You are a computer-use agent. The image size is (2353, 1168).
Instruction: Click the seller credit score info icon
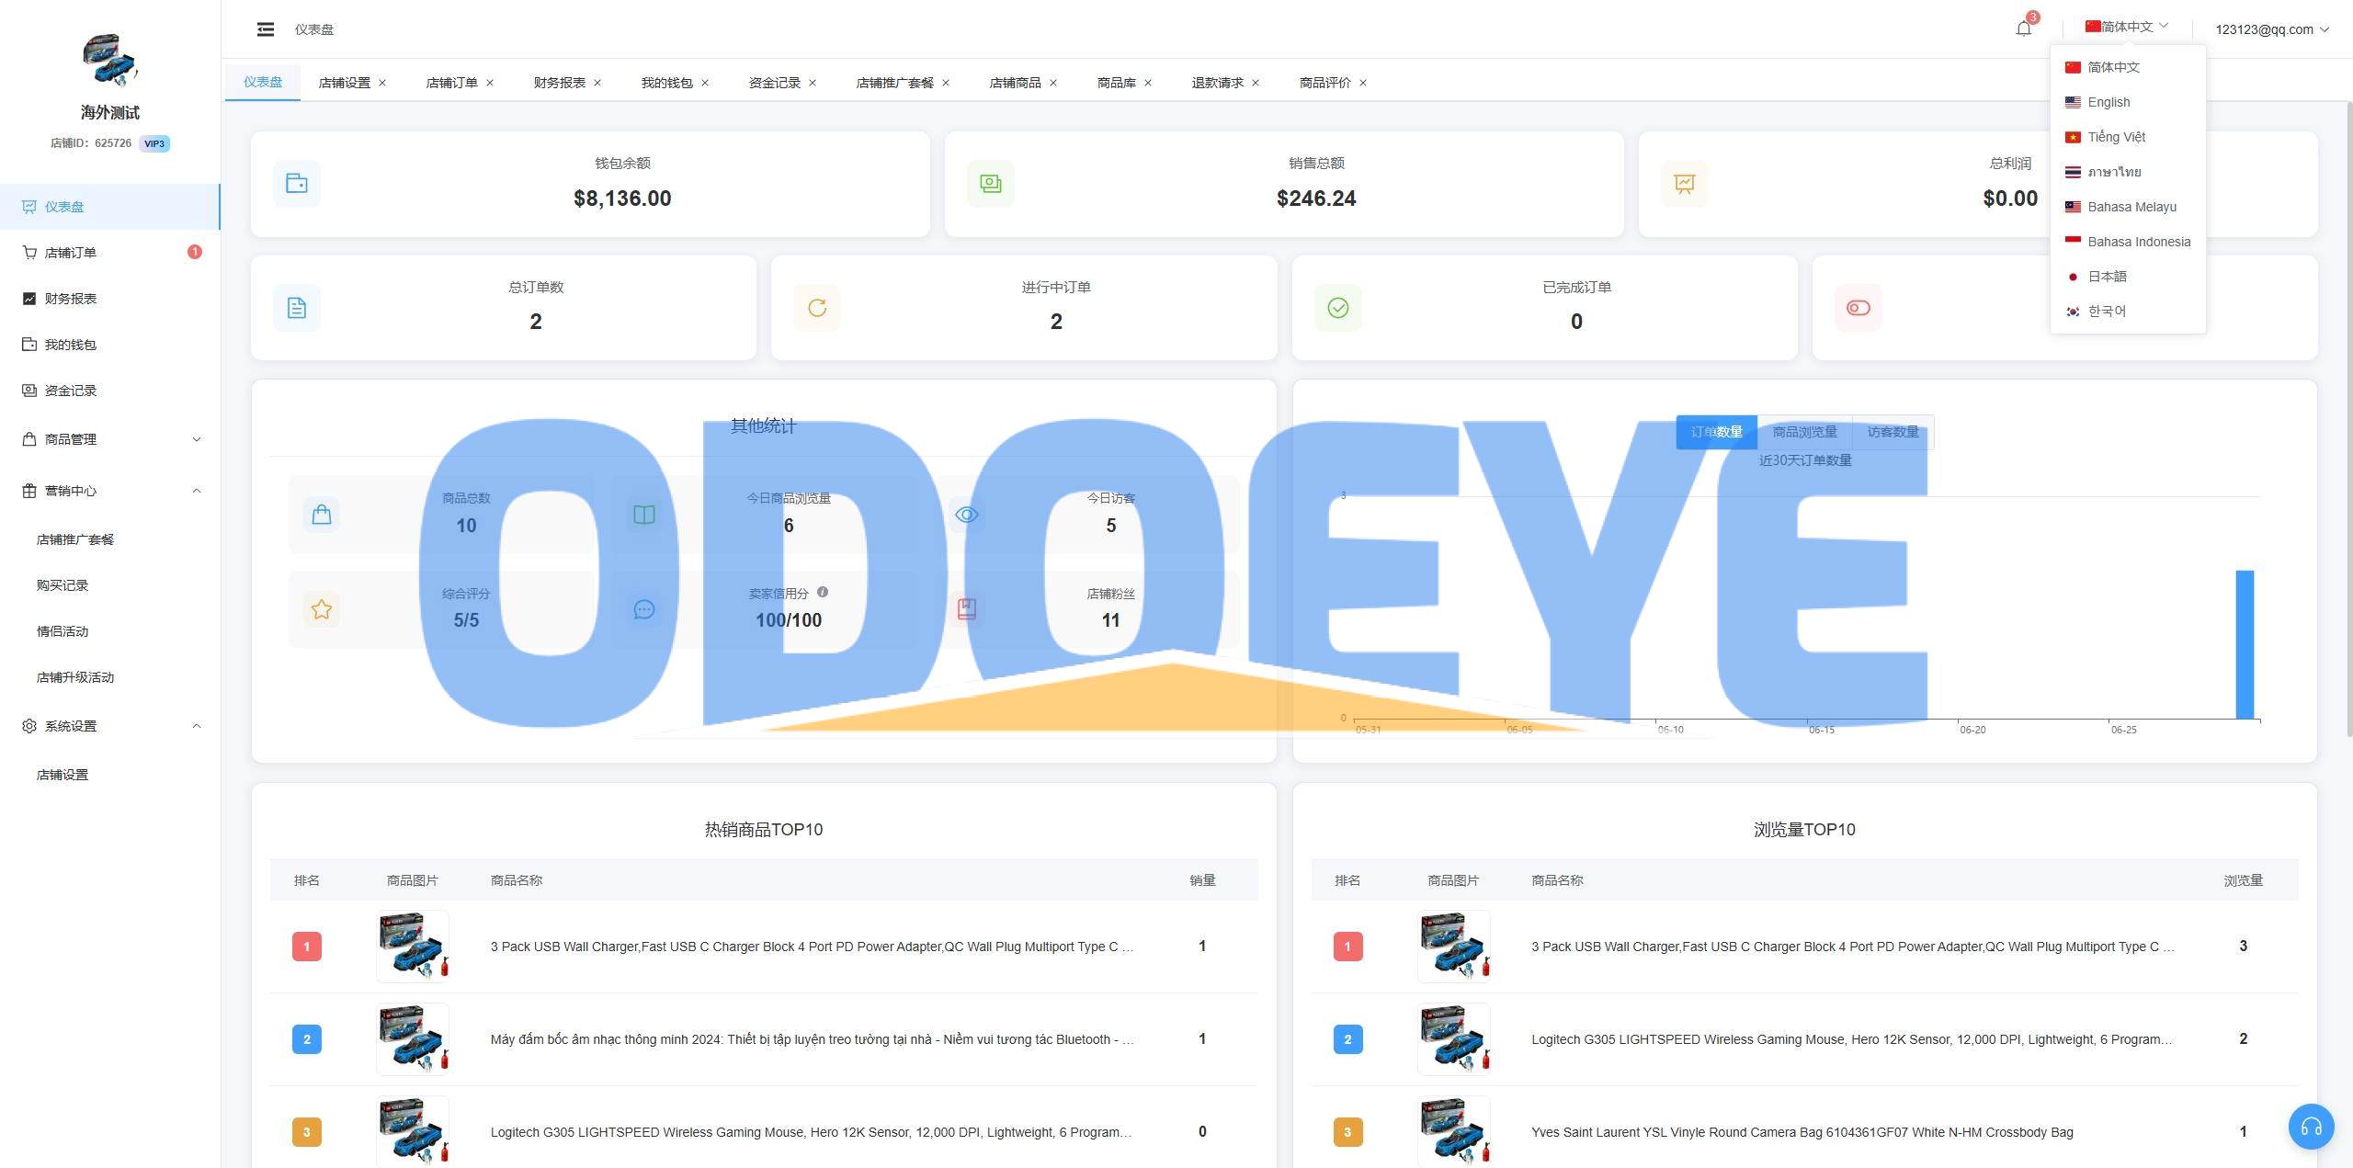823,592
